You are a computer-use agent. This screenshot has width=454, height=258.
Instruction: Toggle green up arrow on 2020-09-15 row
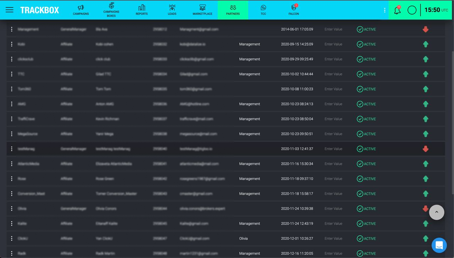[x=426, y=44]
